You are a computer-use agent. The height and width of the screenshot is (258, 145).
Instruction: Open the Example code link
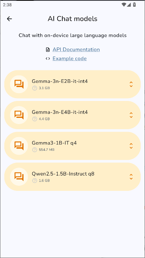[x=70, y=59]
